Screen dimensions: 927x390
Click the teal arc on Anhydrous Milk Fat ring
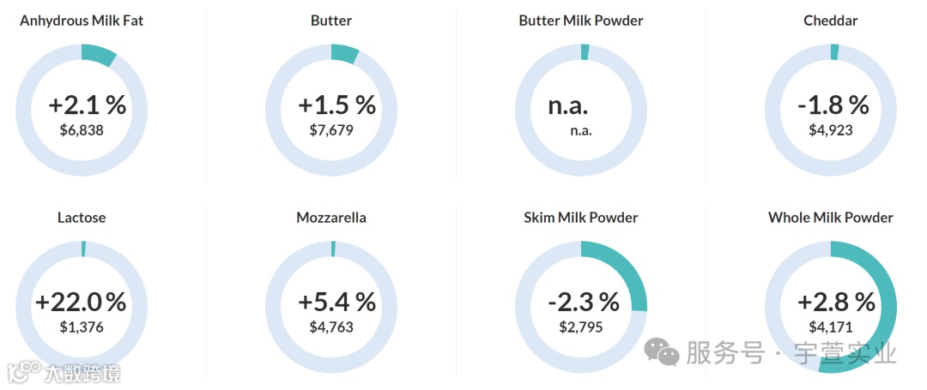[100, 54]
